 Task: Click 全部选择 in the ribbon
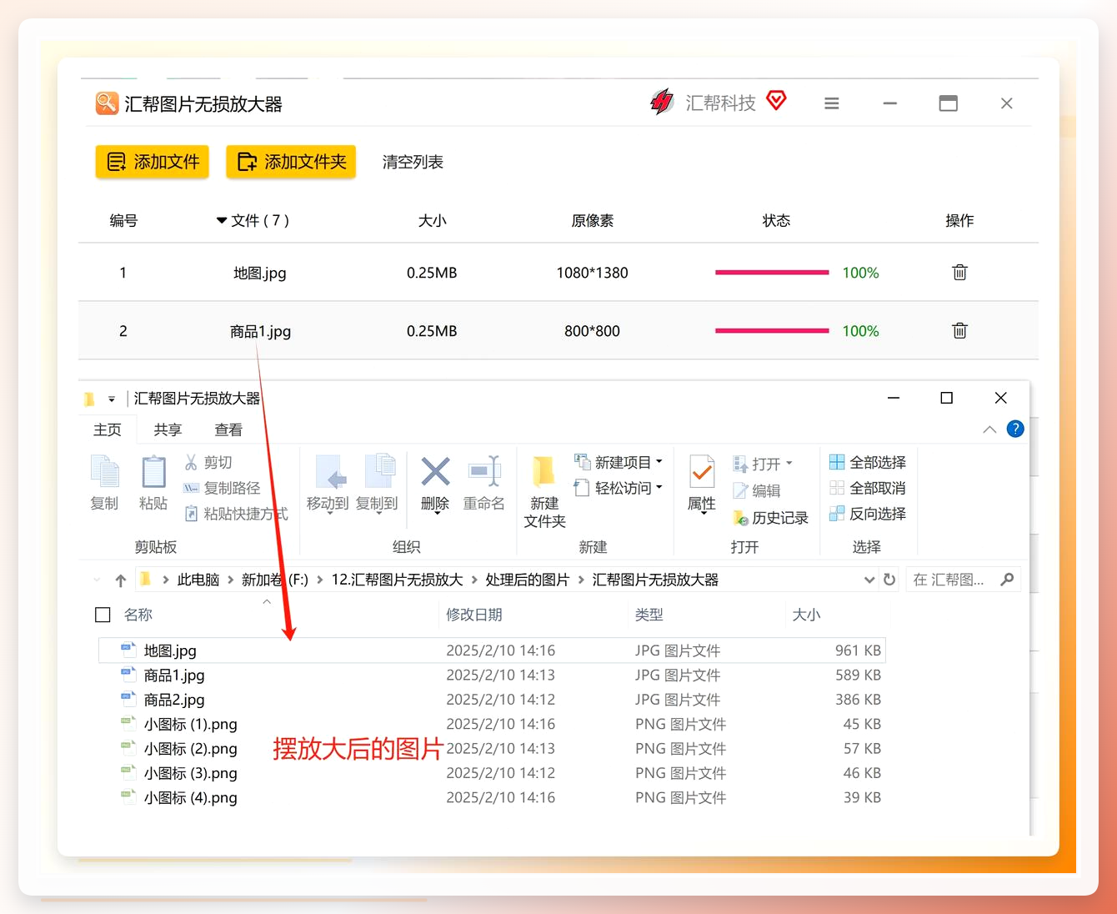[x=868, y=462]
